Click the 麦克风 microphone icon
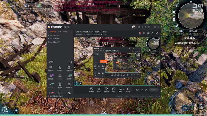Image resolution: width=207 pixels, height=116 pixels. point(120,90)
